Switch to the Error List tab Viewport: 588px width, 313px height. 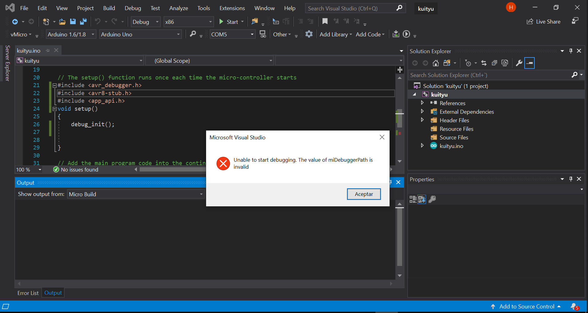(x=28, y=293)
